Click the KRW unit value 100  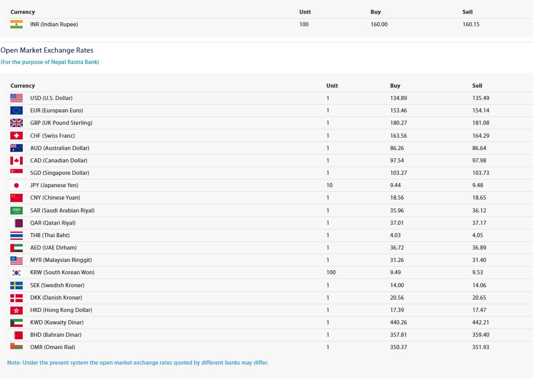point(331,272)
